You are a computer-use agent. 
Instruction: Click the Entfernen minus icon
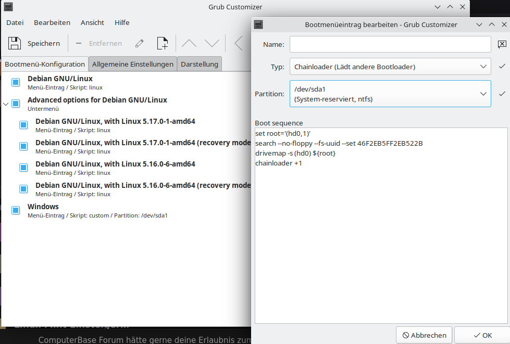pyautogui.click(x=78, y=43)
